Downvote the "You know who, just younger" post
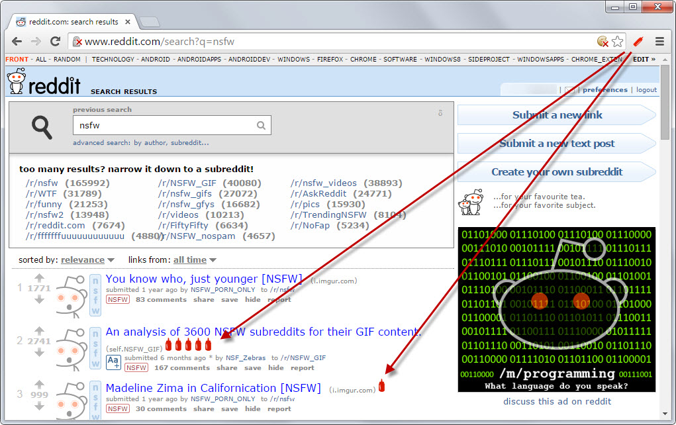This screenshot has height=425, width=676. (x=39, y=299)
